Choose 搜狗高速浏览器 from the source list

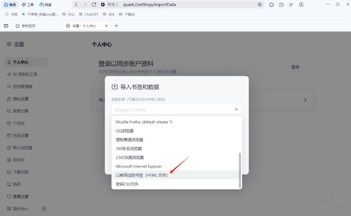click(x=176, y=139)
